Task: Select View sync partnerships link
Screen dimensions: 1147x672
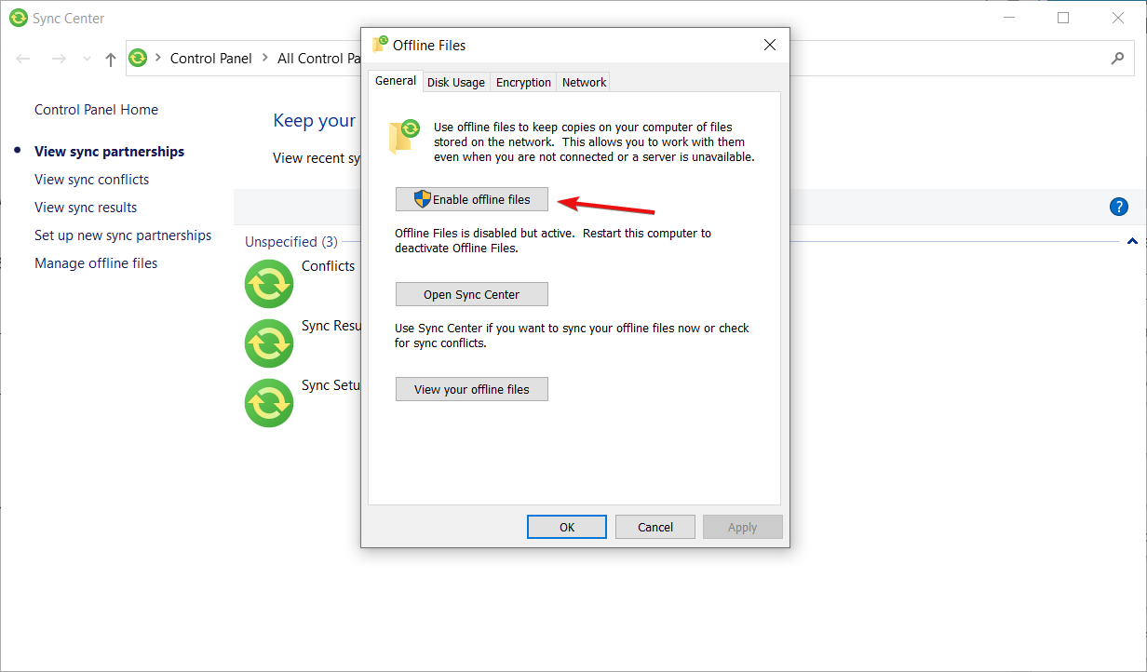Action: pyautogui.click(x=109, y=152)
